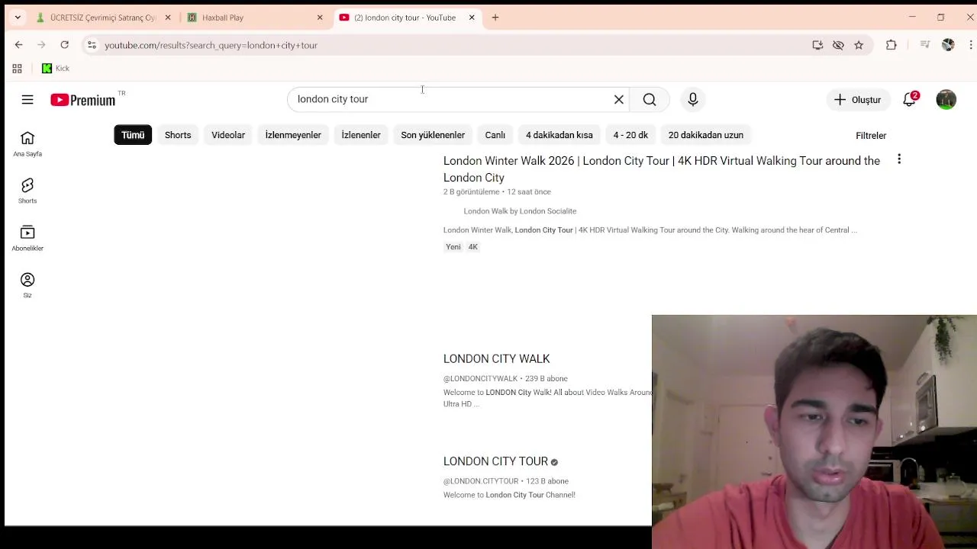This screenshot has height=549, width=977.
Task: Click install app icon in address bar
Action: coord(817,45)
